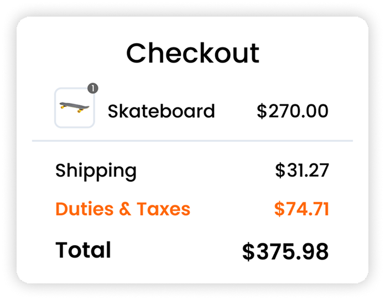This screenshot has height=300, width=385.
Task: Click the orange dollar sign before 74.71
Action: (279, 209)
